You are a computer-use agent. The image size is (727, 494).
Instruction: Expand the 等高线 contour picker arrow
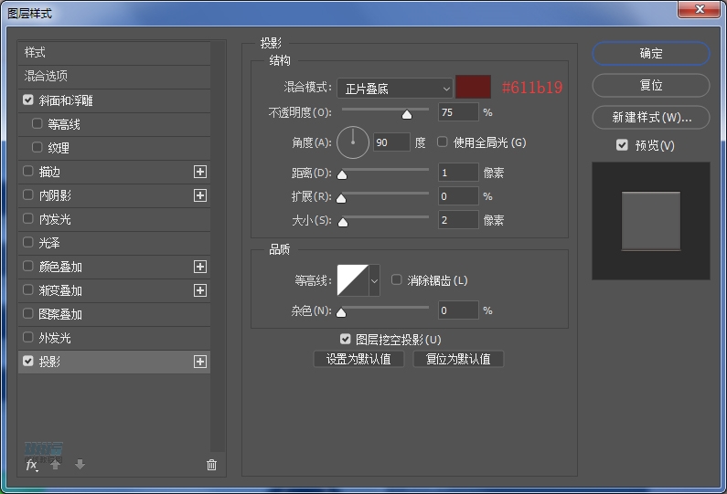click(x=374, y=281)
